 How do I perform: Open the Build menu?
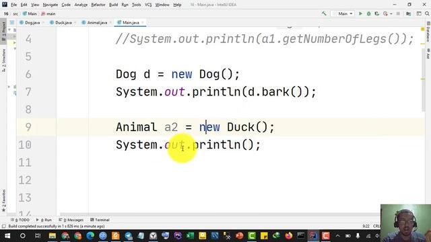114,5
